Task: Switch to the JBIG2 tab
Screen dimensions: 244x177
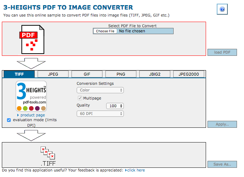Action: pyautogui.click(x=155, y=74)
